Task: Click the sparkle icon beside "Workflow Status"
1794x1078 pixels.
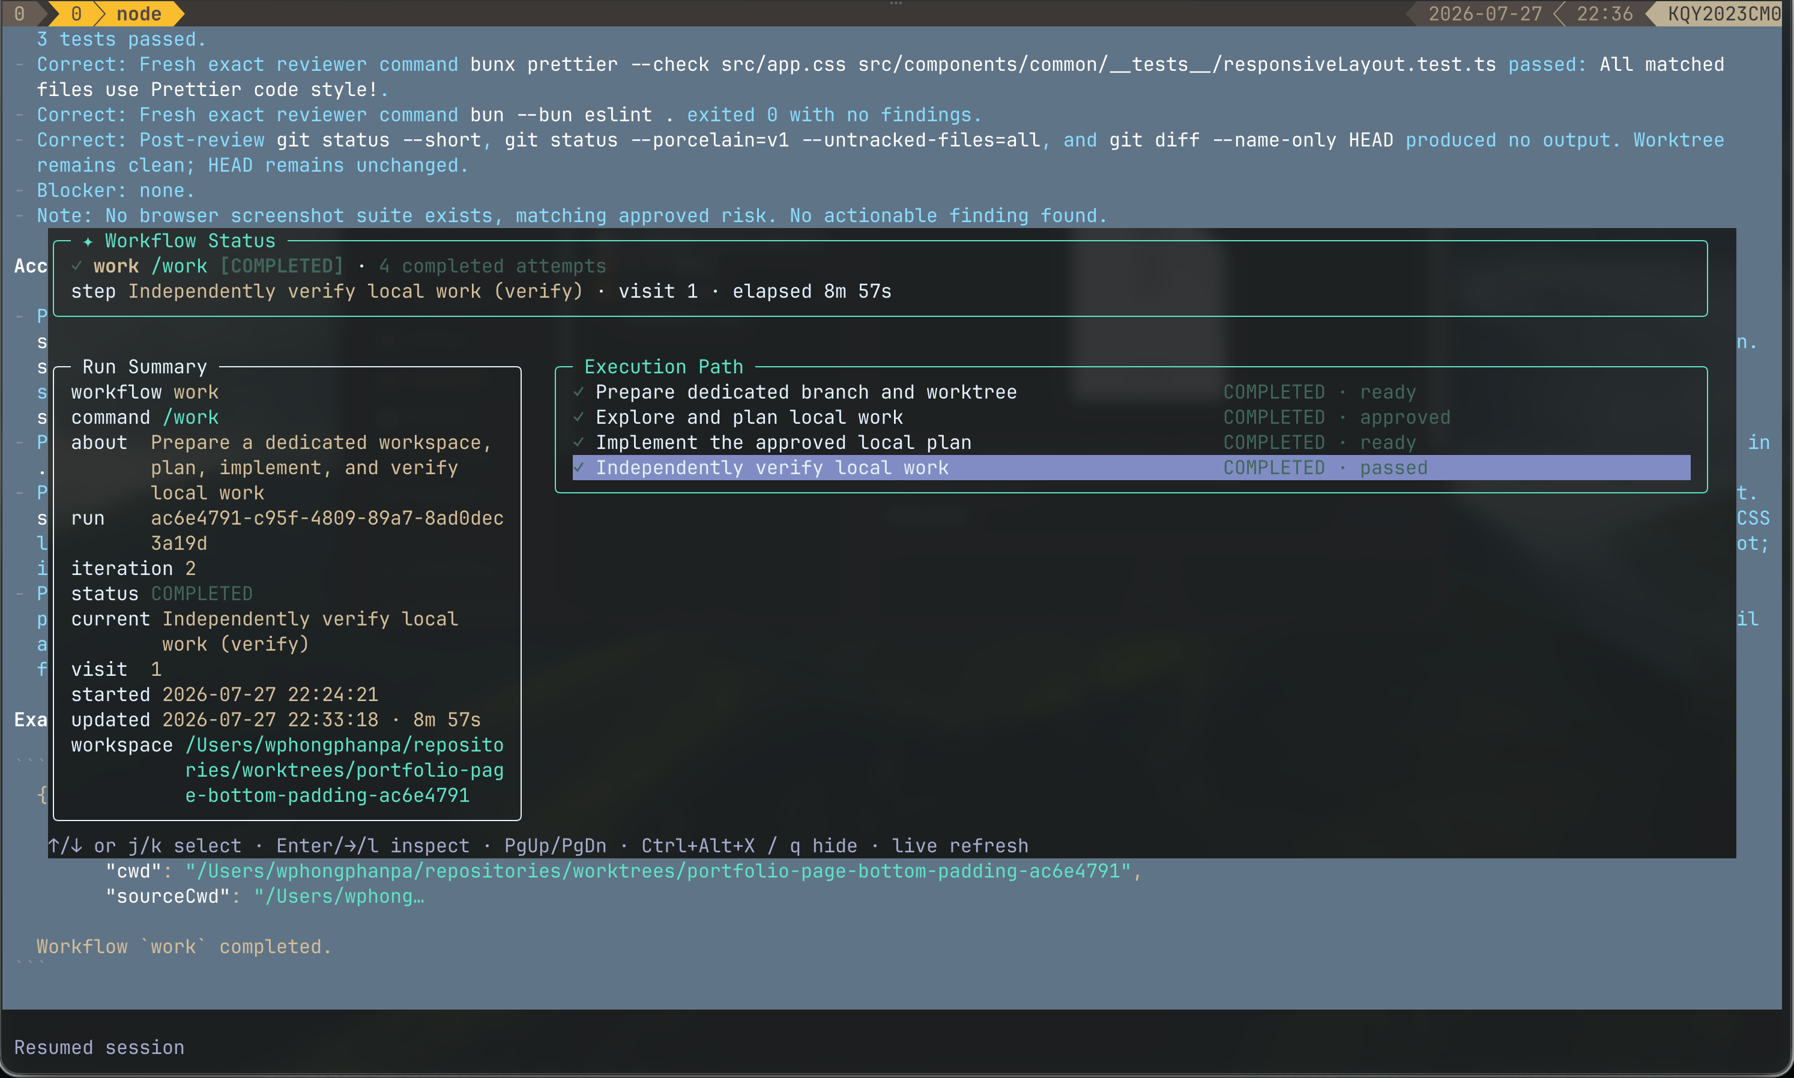Action: (88, 241)
